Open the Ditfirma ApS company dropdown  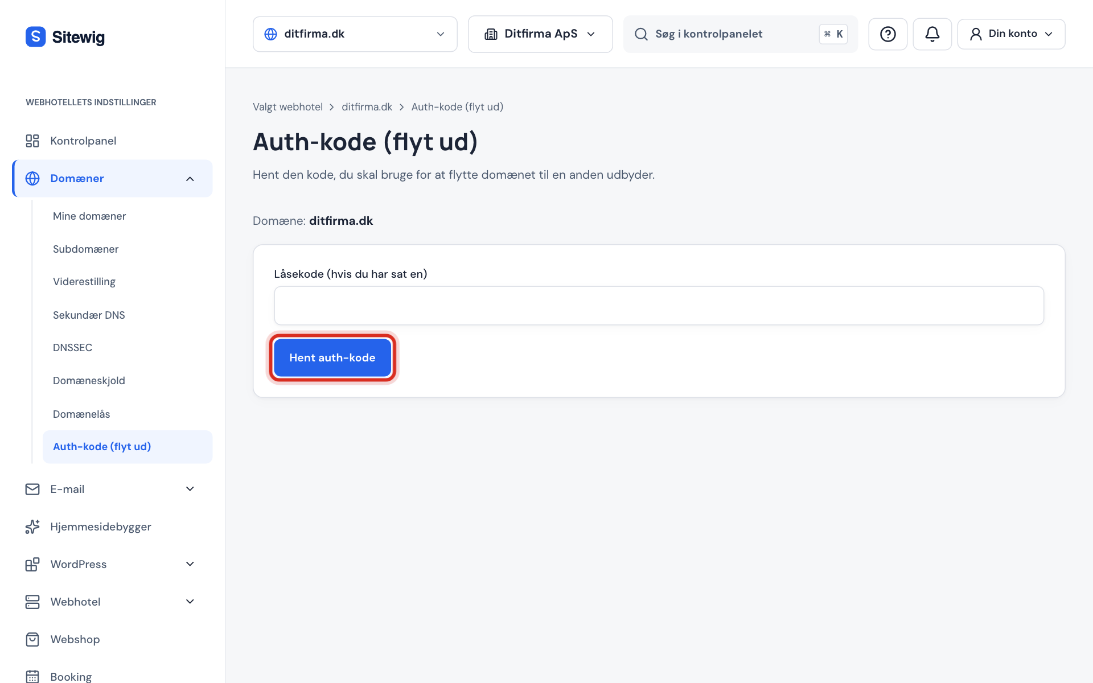(x=540, y=34)
